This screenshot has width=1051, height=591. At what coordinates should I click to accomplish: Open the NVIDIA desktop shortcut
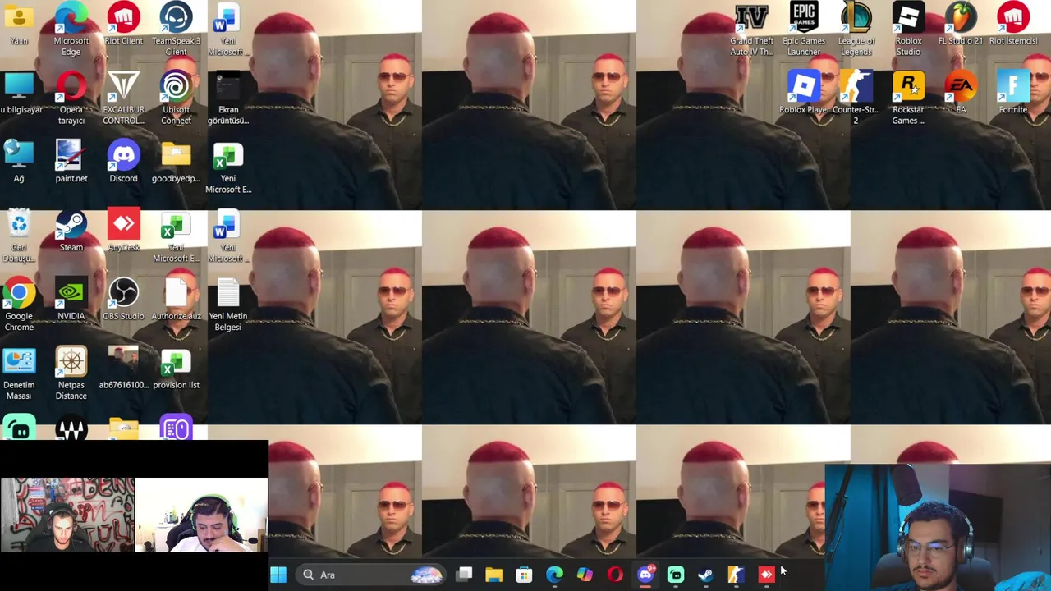[71, 300]
